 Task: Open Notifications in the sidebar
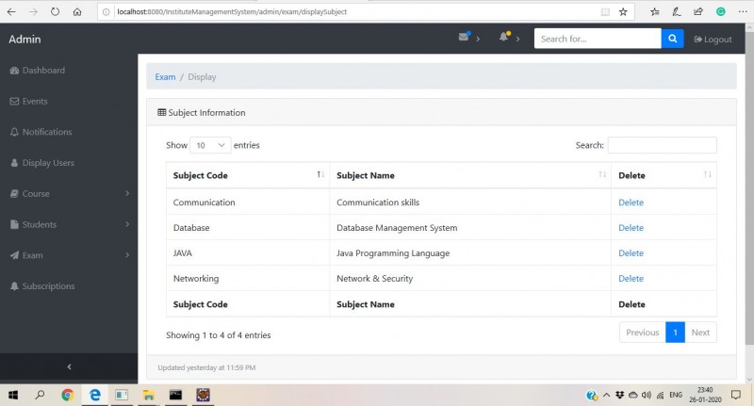click(41, 132)
